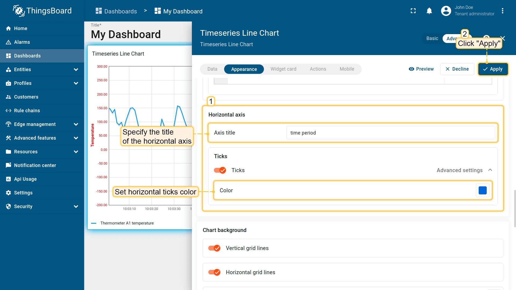Expand the Security menu chevron
Screen dimensions: 516x290
76,206
